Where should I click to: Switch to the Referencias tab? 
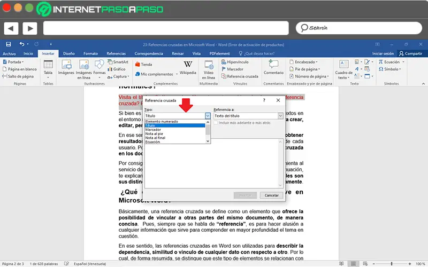pyautogui.click(x=116, y=54)
